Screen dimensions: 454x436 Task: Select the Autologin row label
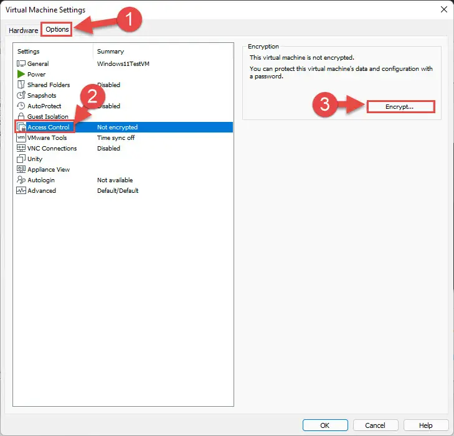(41, 180)
